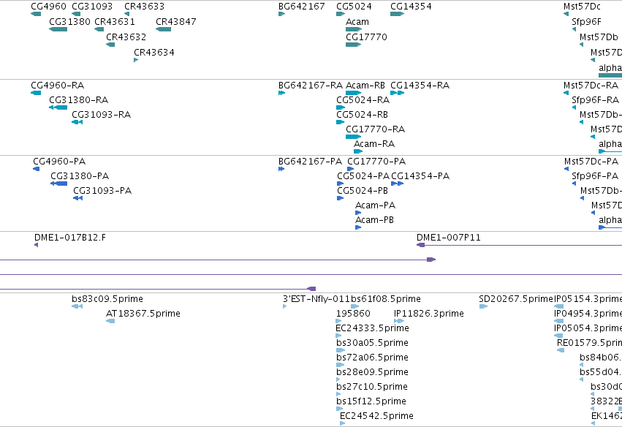Image resolution: width=622 pixels, height=427 pixels.
Task: Select the Acam-RB transcript label
Action: [x=365, y=86]
